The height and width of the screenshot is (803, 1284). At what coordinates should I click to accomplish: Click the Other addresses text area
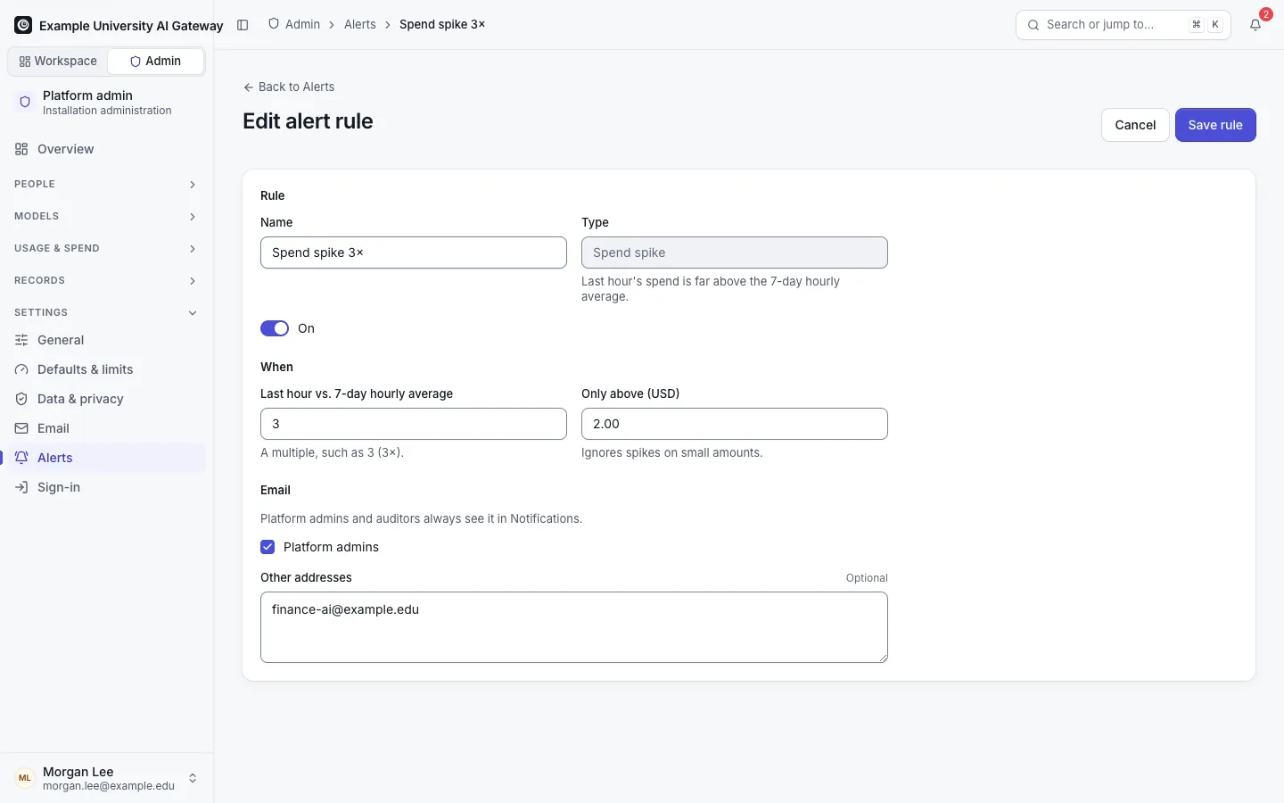(574, 627)
